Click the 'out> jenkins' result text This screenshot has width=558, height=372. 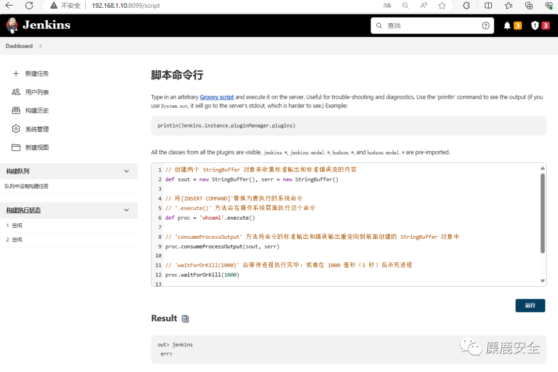[175, 345]
